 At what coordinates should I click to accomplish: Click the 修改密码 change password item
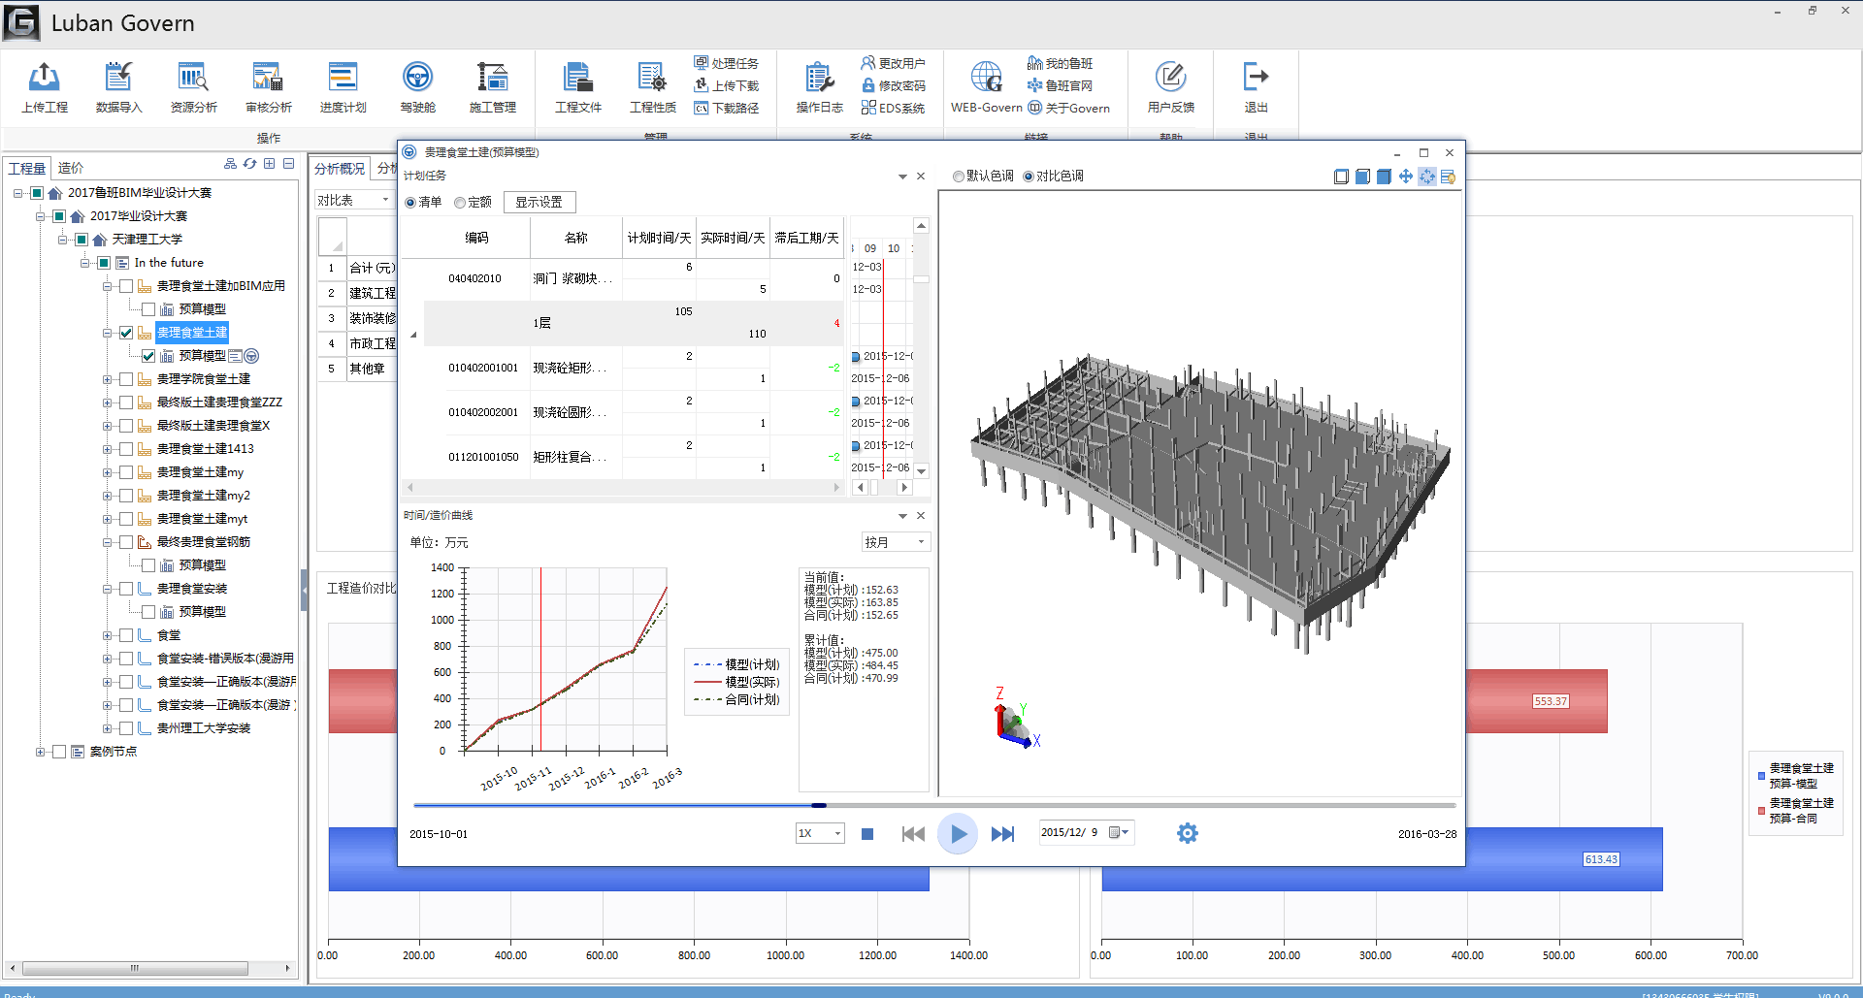click(893, 85)
